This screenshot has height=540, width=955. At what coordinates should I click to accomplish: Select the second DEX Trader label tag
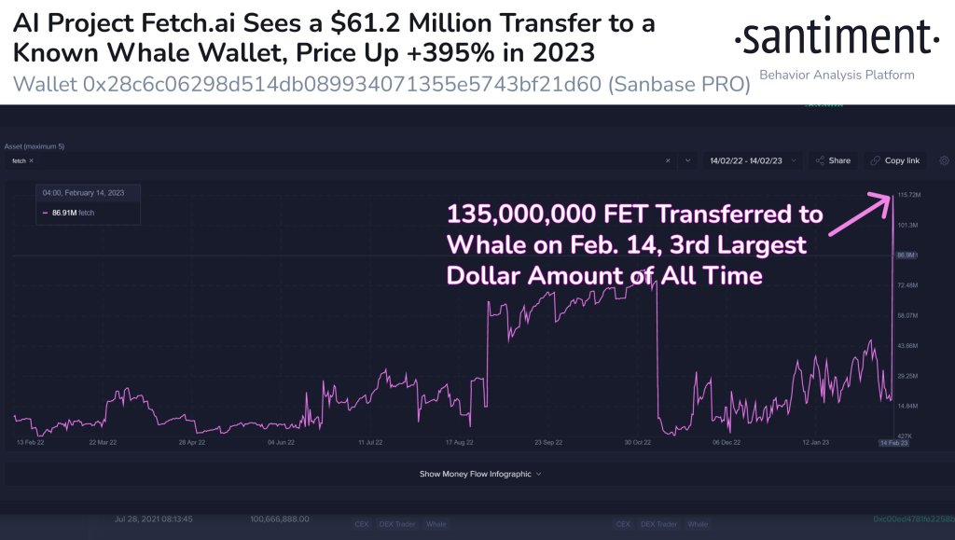tap(657, 524)
